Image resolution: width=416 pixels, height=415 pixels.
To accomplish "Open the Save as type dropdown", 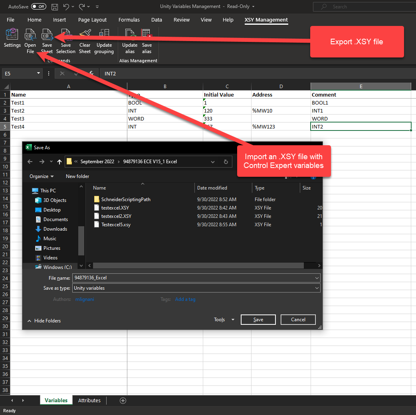I will click(317, 288).
